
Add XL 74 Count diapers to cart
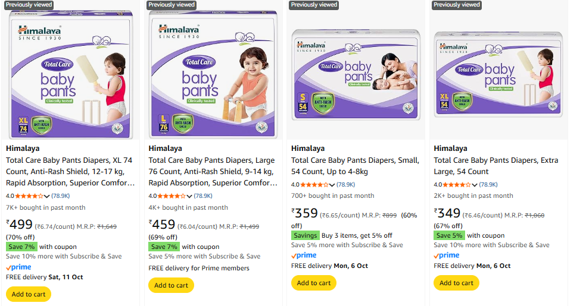(29, 294)
